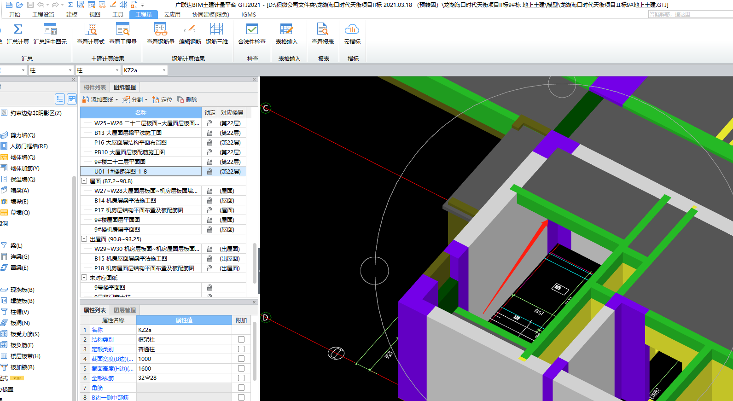Open the second 柱 type dropdown
This screenshot has width=733, height=401.
(x=117, y=70)
